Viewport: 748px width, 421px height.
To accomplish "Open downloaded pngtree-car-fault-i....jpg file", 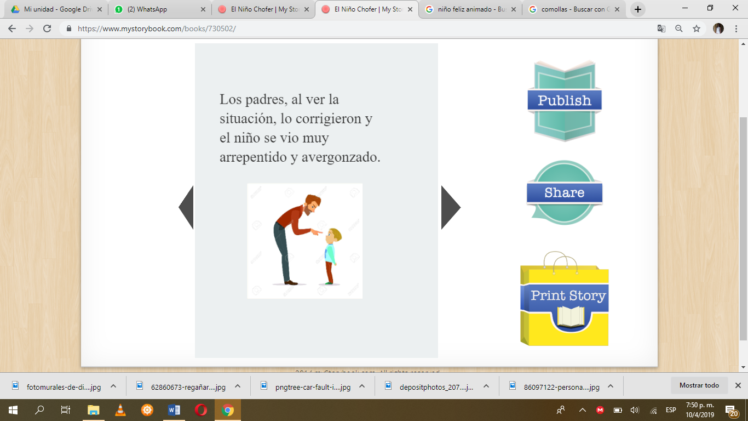I will [x=305, y=386].
